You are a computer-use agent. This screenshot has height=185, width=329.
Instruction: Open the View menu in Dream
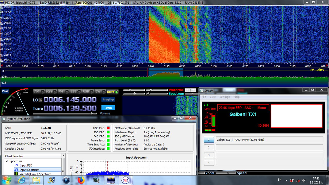coord(213,97)
